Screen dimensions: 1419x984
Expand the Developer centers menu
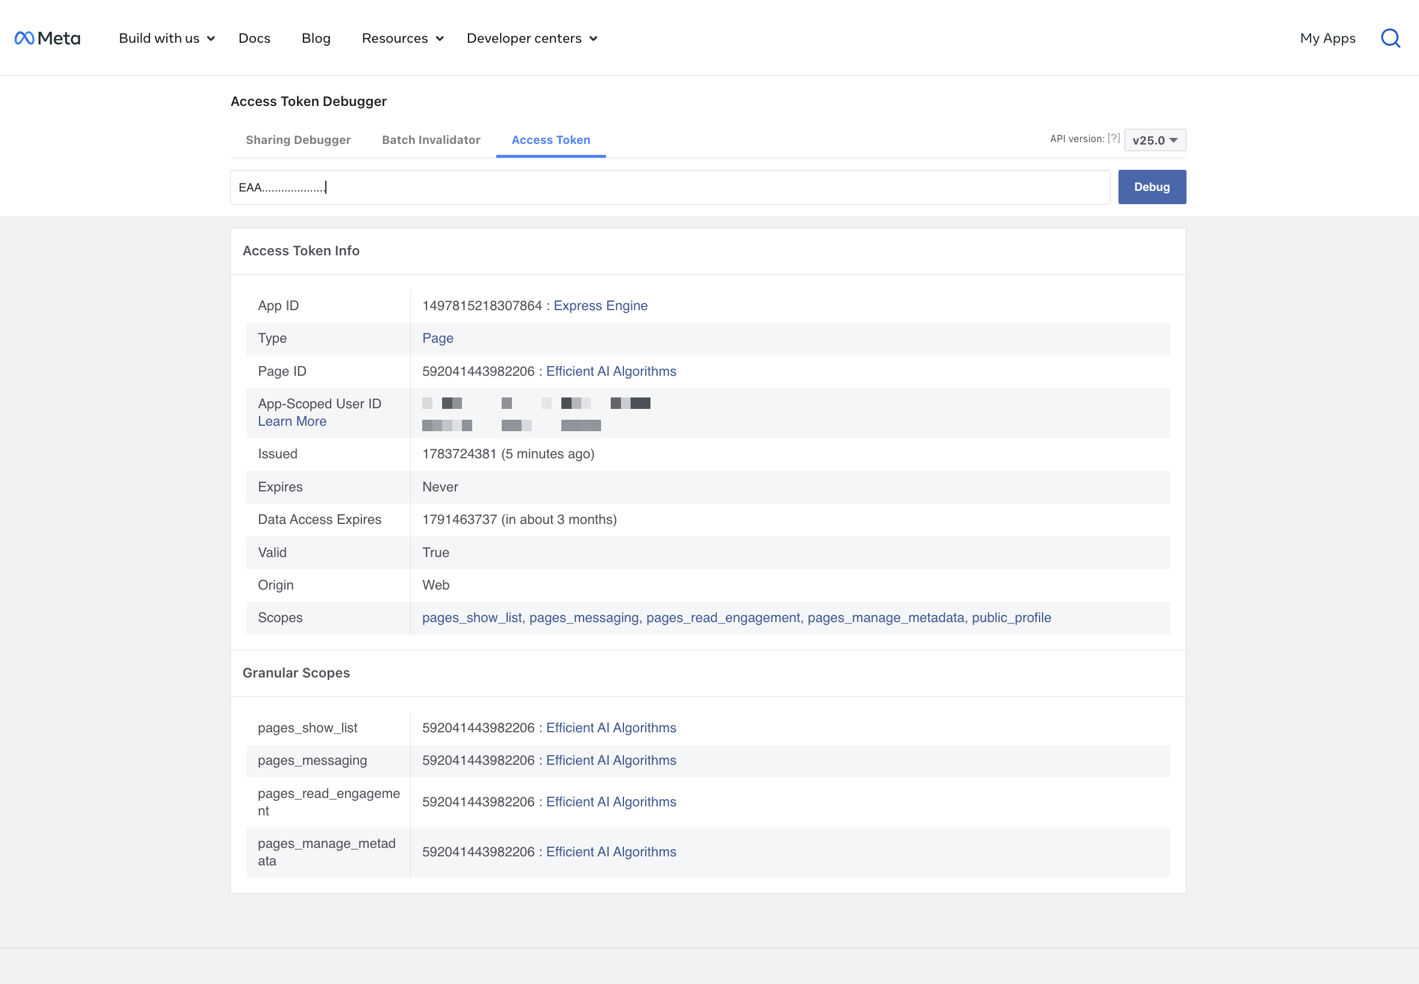[x=532, y=38]
